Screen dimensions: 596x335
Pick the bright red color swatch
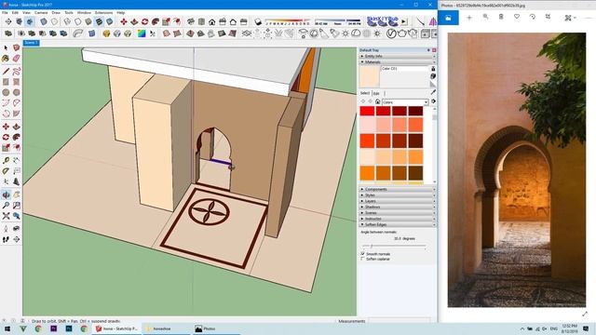[367, 111]
